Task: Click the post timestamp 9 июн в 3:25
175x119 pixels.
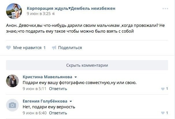Action: 38,14
